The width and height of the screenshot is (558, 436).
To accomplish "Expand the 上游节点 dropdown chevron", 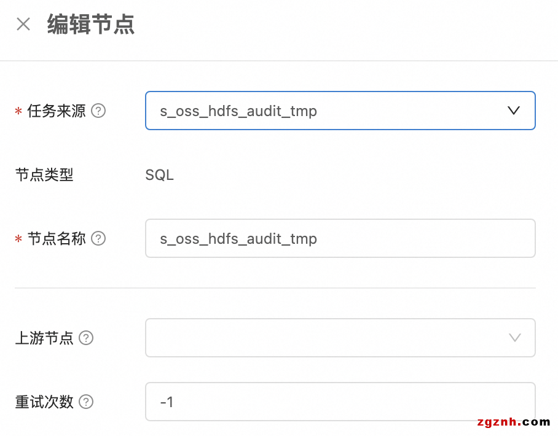I will (515, 338).
